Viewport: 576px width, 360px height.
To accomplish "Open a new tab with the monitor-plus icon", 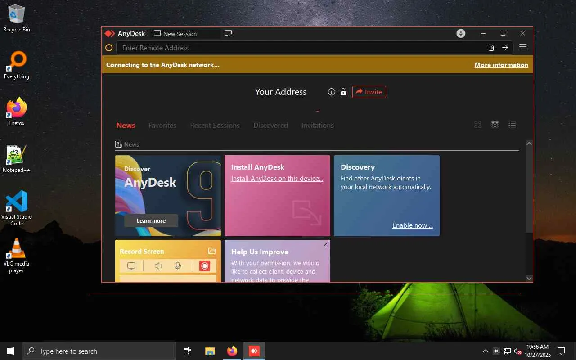I will click(x=228, y=33).
